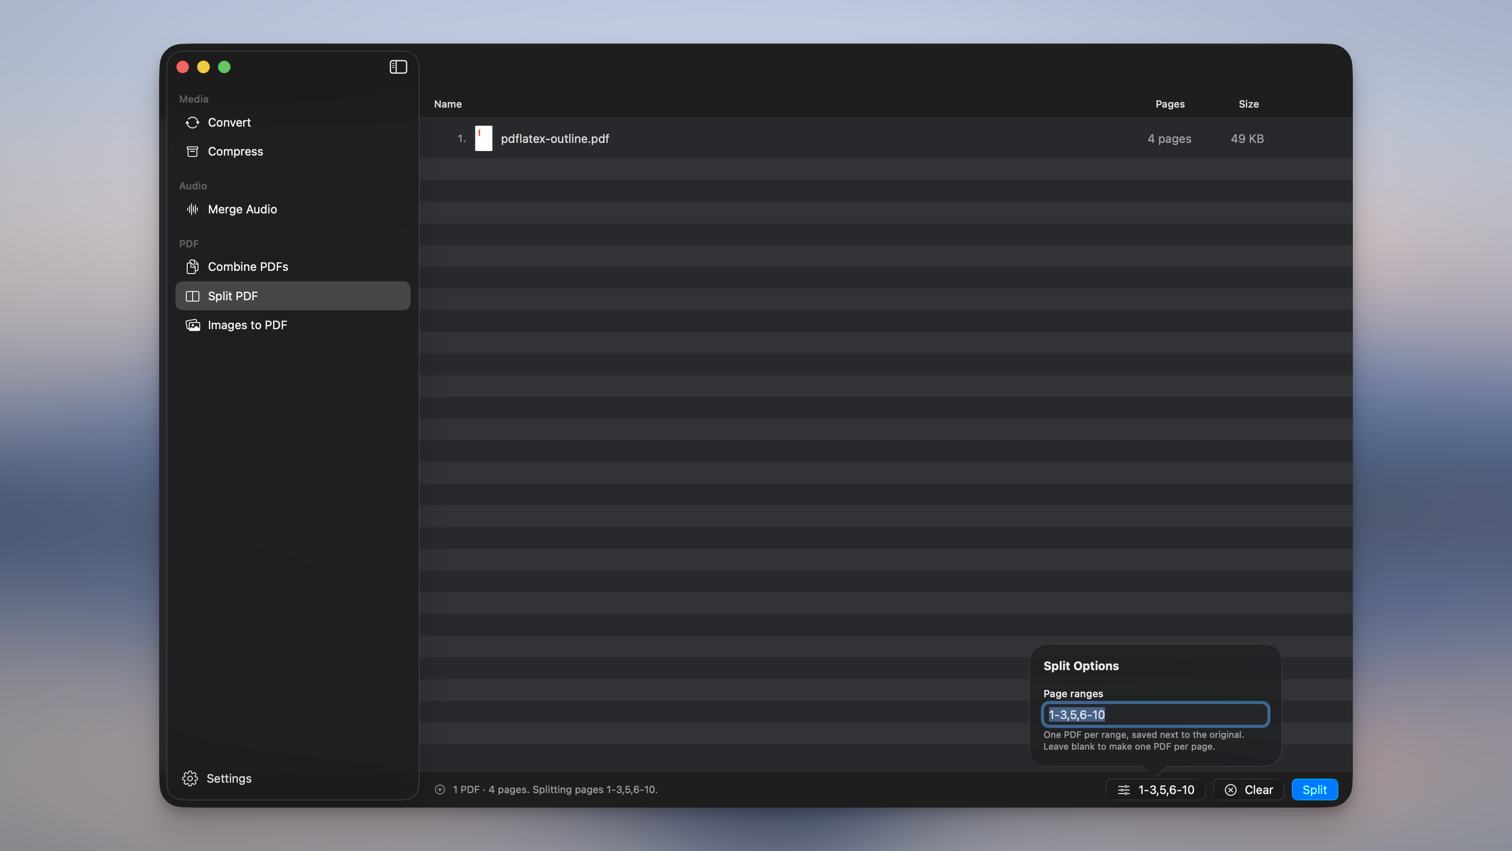Click the status text '1 PDF · 4 pages'
The image size is (1512, 851).
point(491,790)
